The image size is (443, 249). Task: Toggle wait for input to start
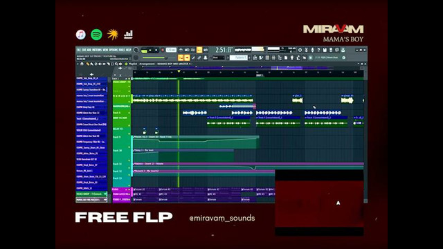point(187,50)
